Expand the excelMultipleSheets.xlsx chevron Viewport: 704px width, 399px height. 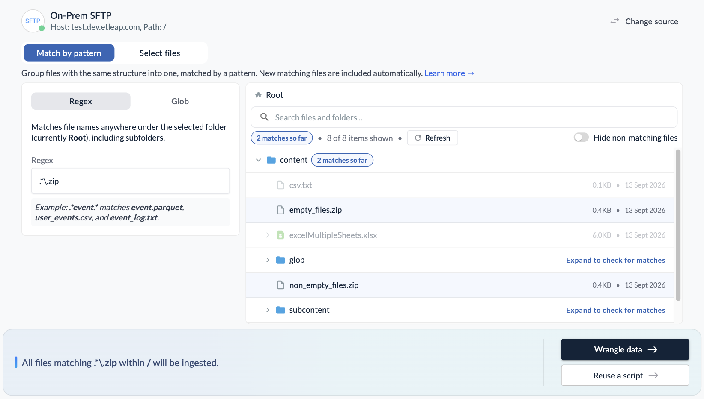[x=268, y=235]
